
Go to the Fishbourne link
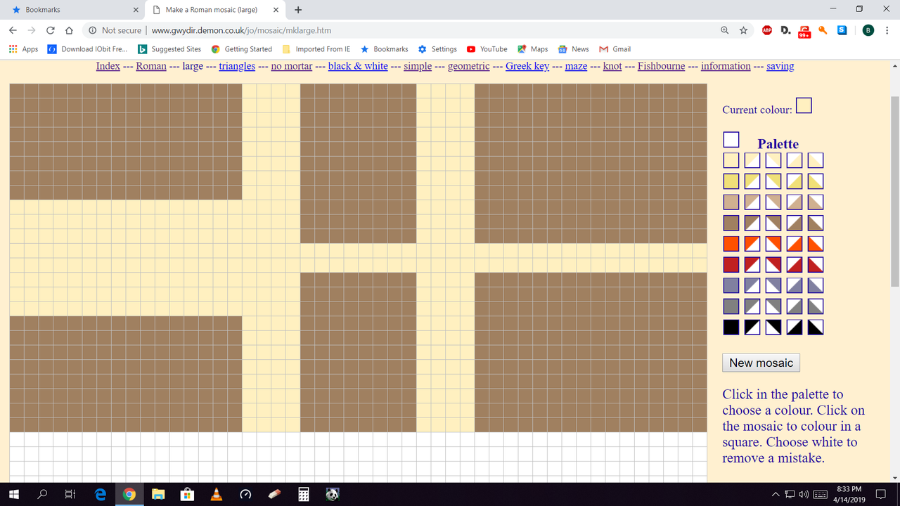[661, 66]
